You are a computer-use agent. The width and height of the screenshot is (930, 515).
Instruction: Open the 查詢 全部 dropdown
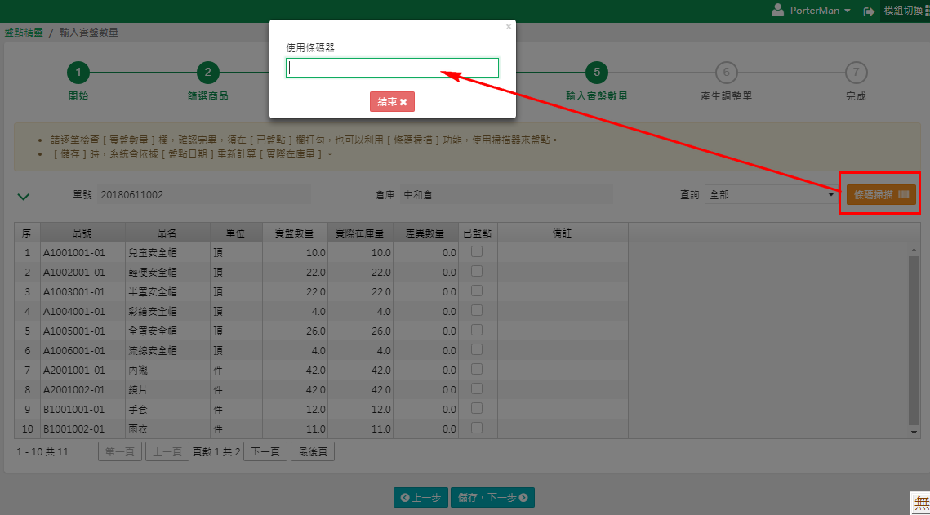click(x=772, y=194)
